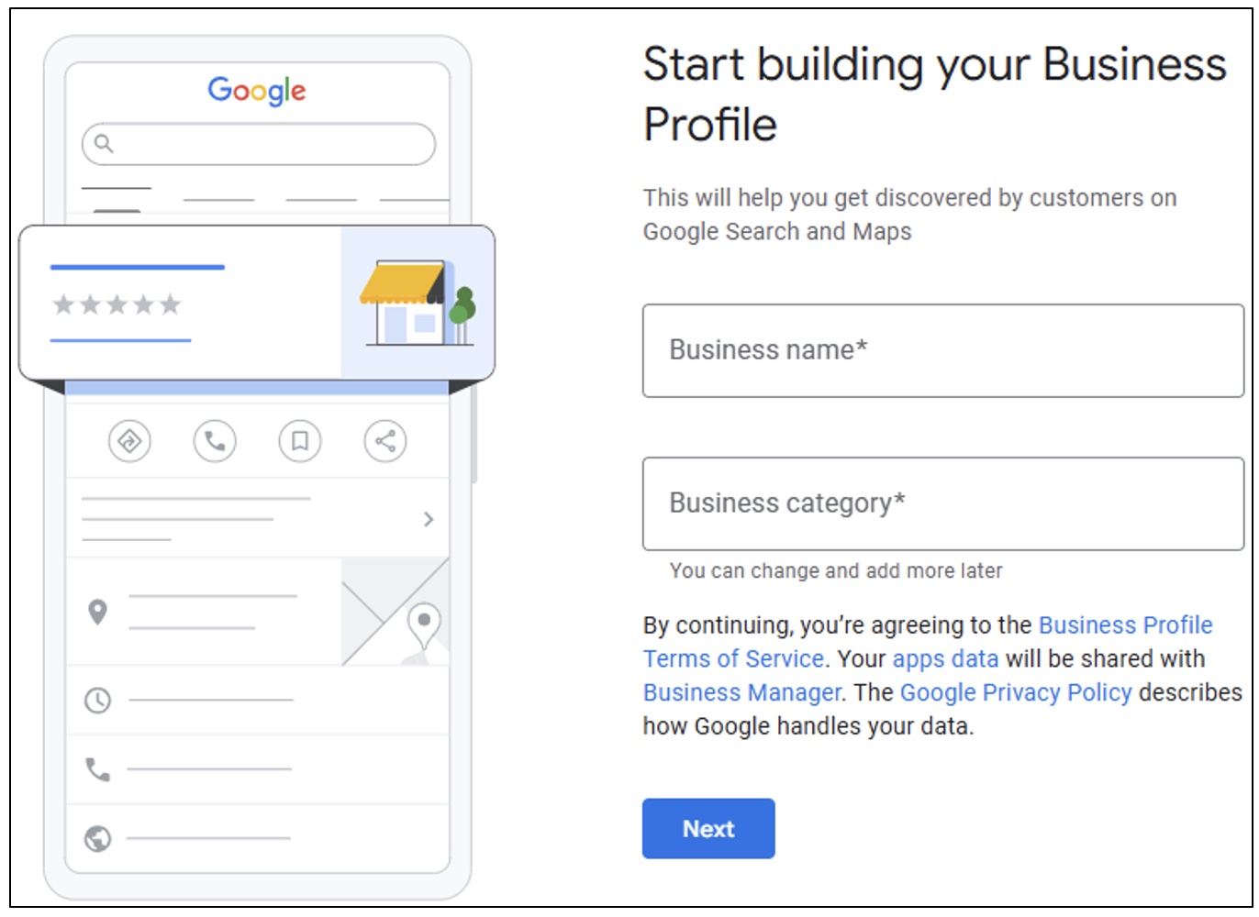Viewport: 1259px width, 917px height.
Task: Click the globe website icon
Action: 97,838
